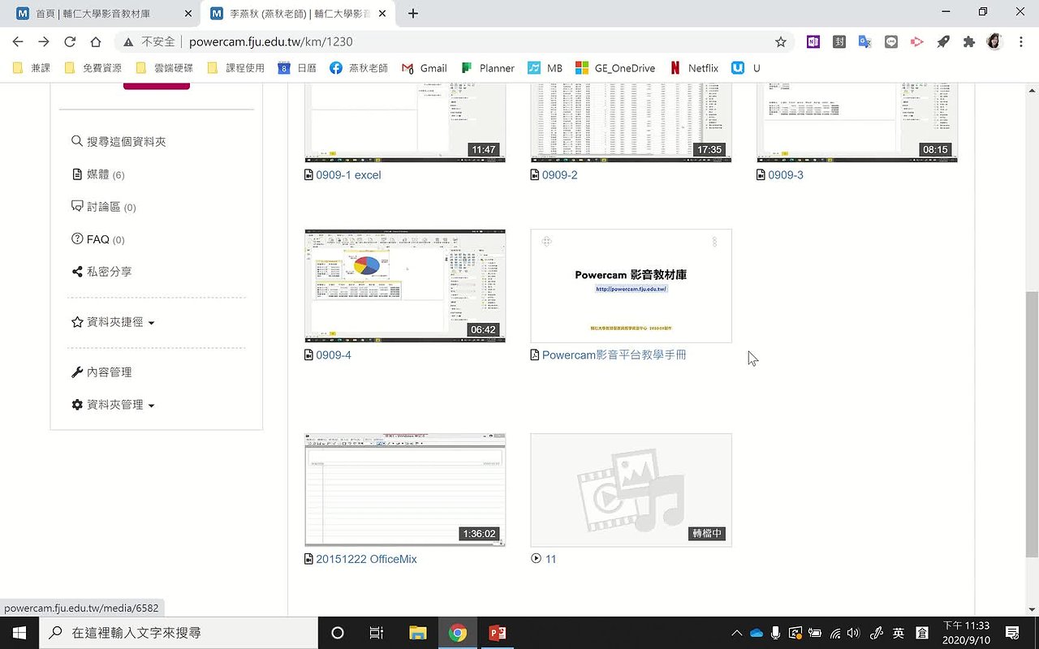Open the Chrome profile avatar
The image size is (1039, 649).
pyautogui.click(x=995, y=41)
